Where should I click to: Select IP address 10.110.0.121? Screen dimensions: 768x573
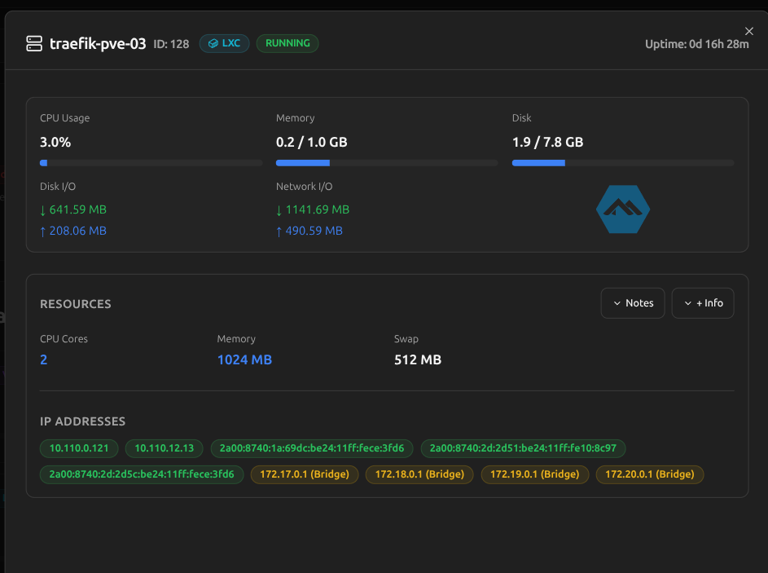click(x=80, y=448)
